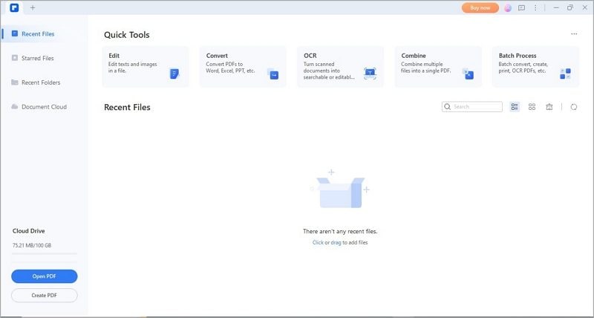The width and height of the screenshot is (594, 318).
Task: Click the trash/clear recent files icon
Action: tap(549, 107)
